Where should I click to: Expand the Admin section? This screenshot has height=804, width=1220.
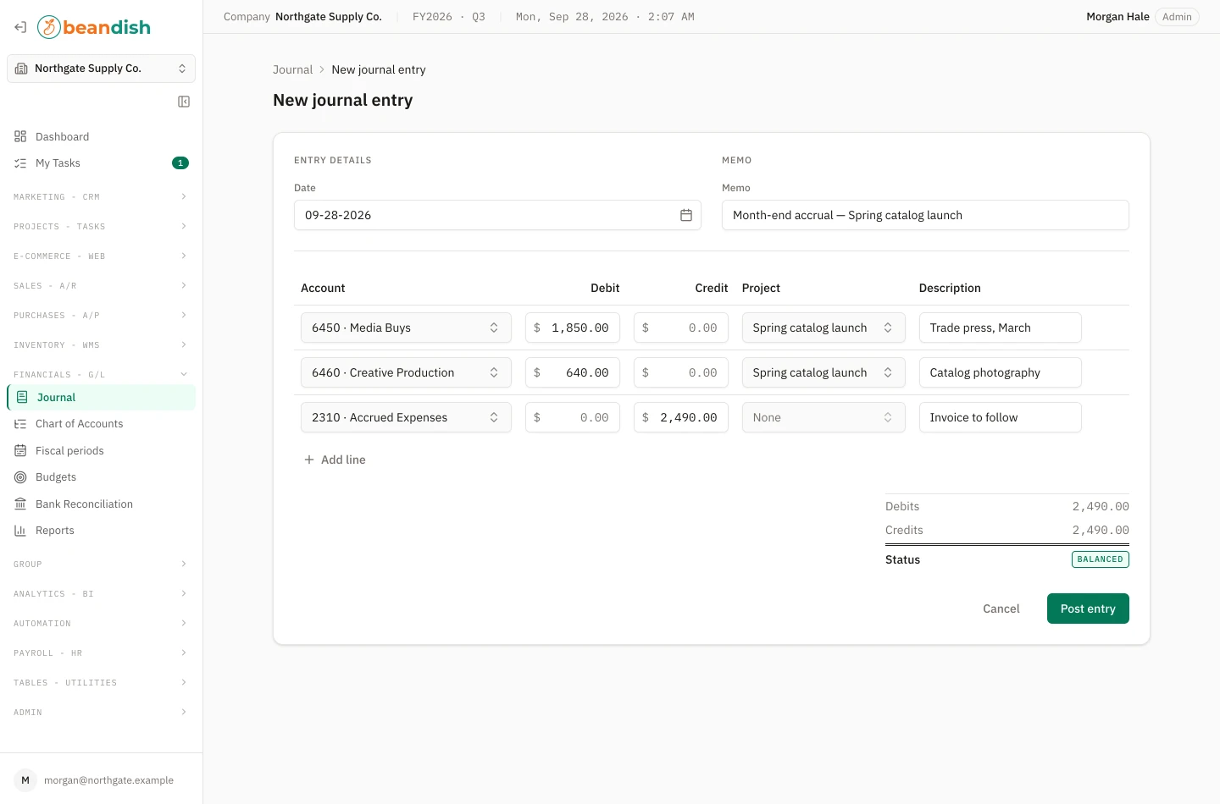(x=101, y=713)
